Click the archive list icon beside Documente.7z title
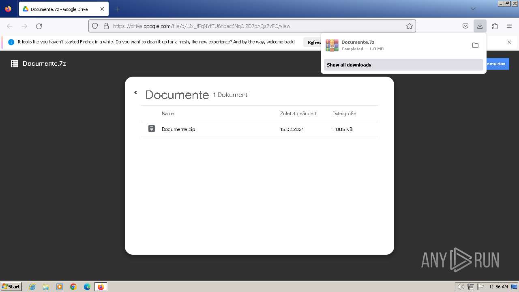The image size is (519, 292). point(15,64)
